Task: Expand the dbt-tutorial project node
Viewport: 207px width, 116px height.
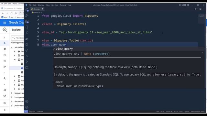Action: [12, 101]
